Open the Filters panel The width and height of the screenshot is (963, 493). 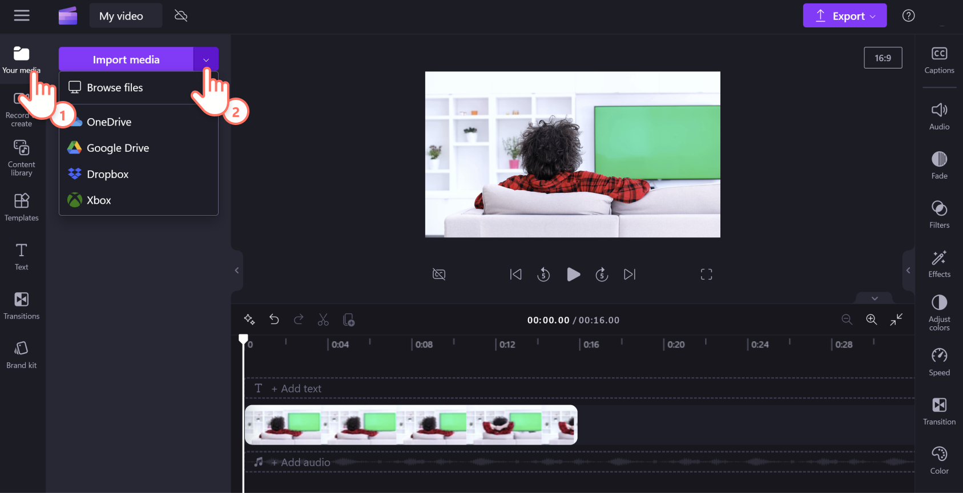tap(939, 215)
